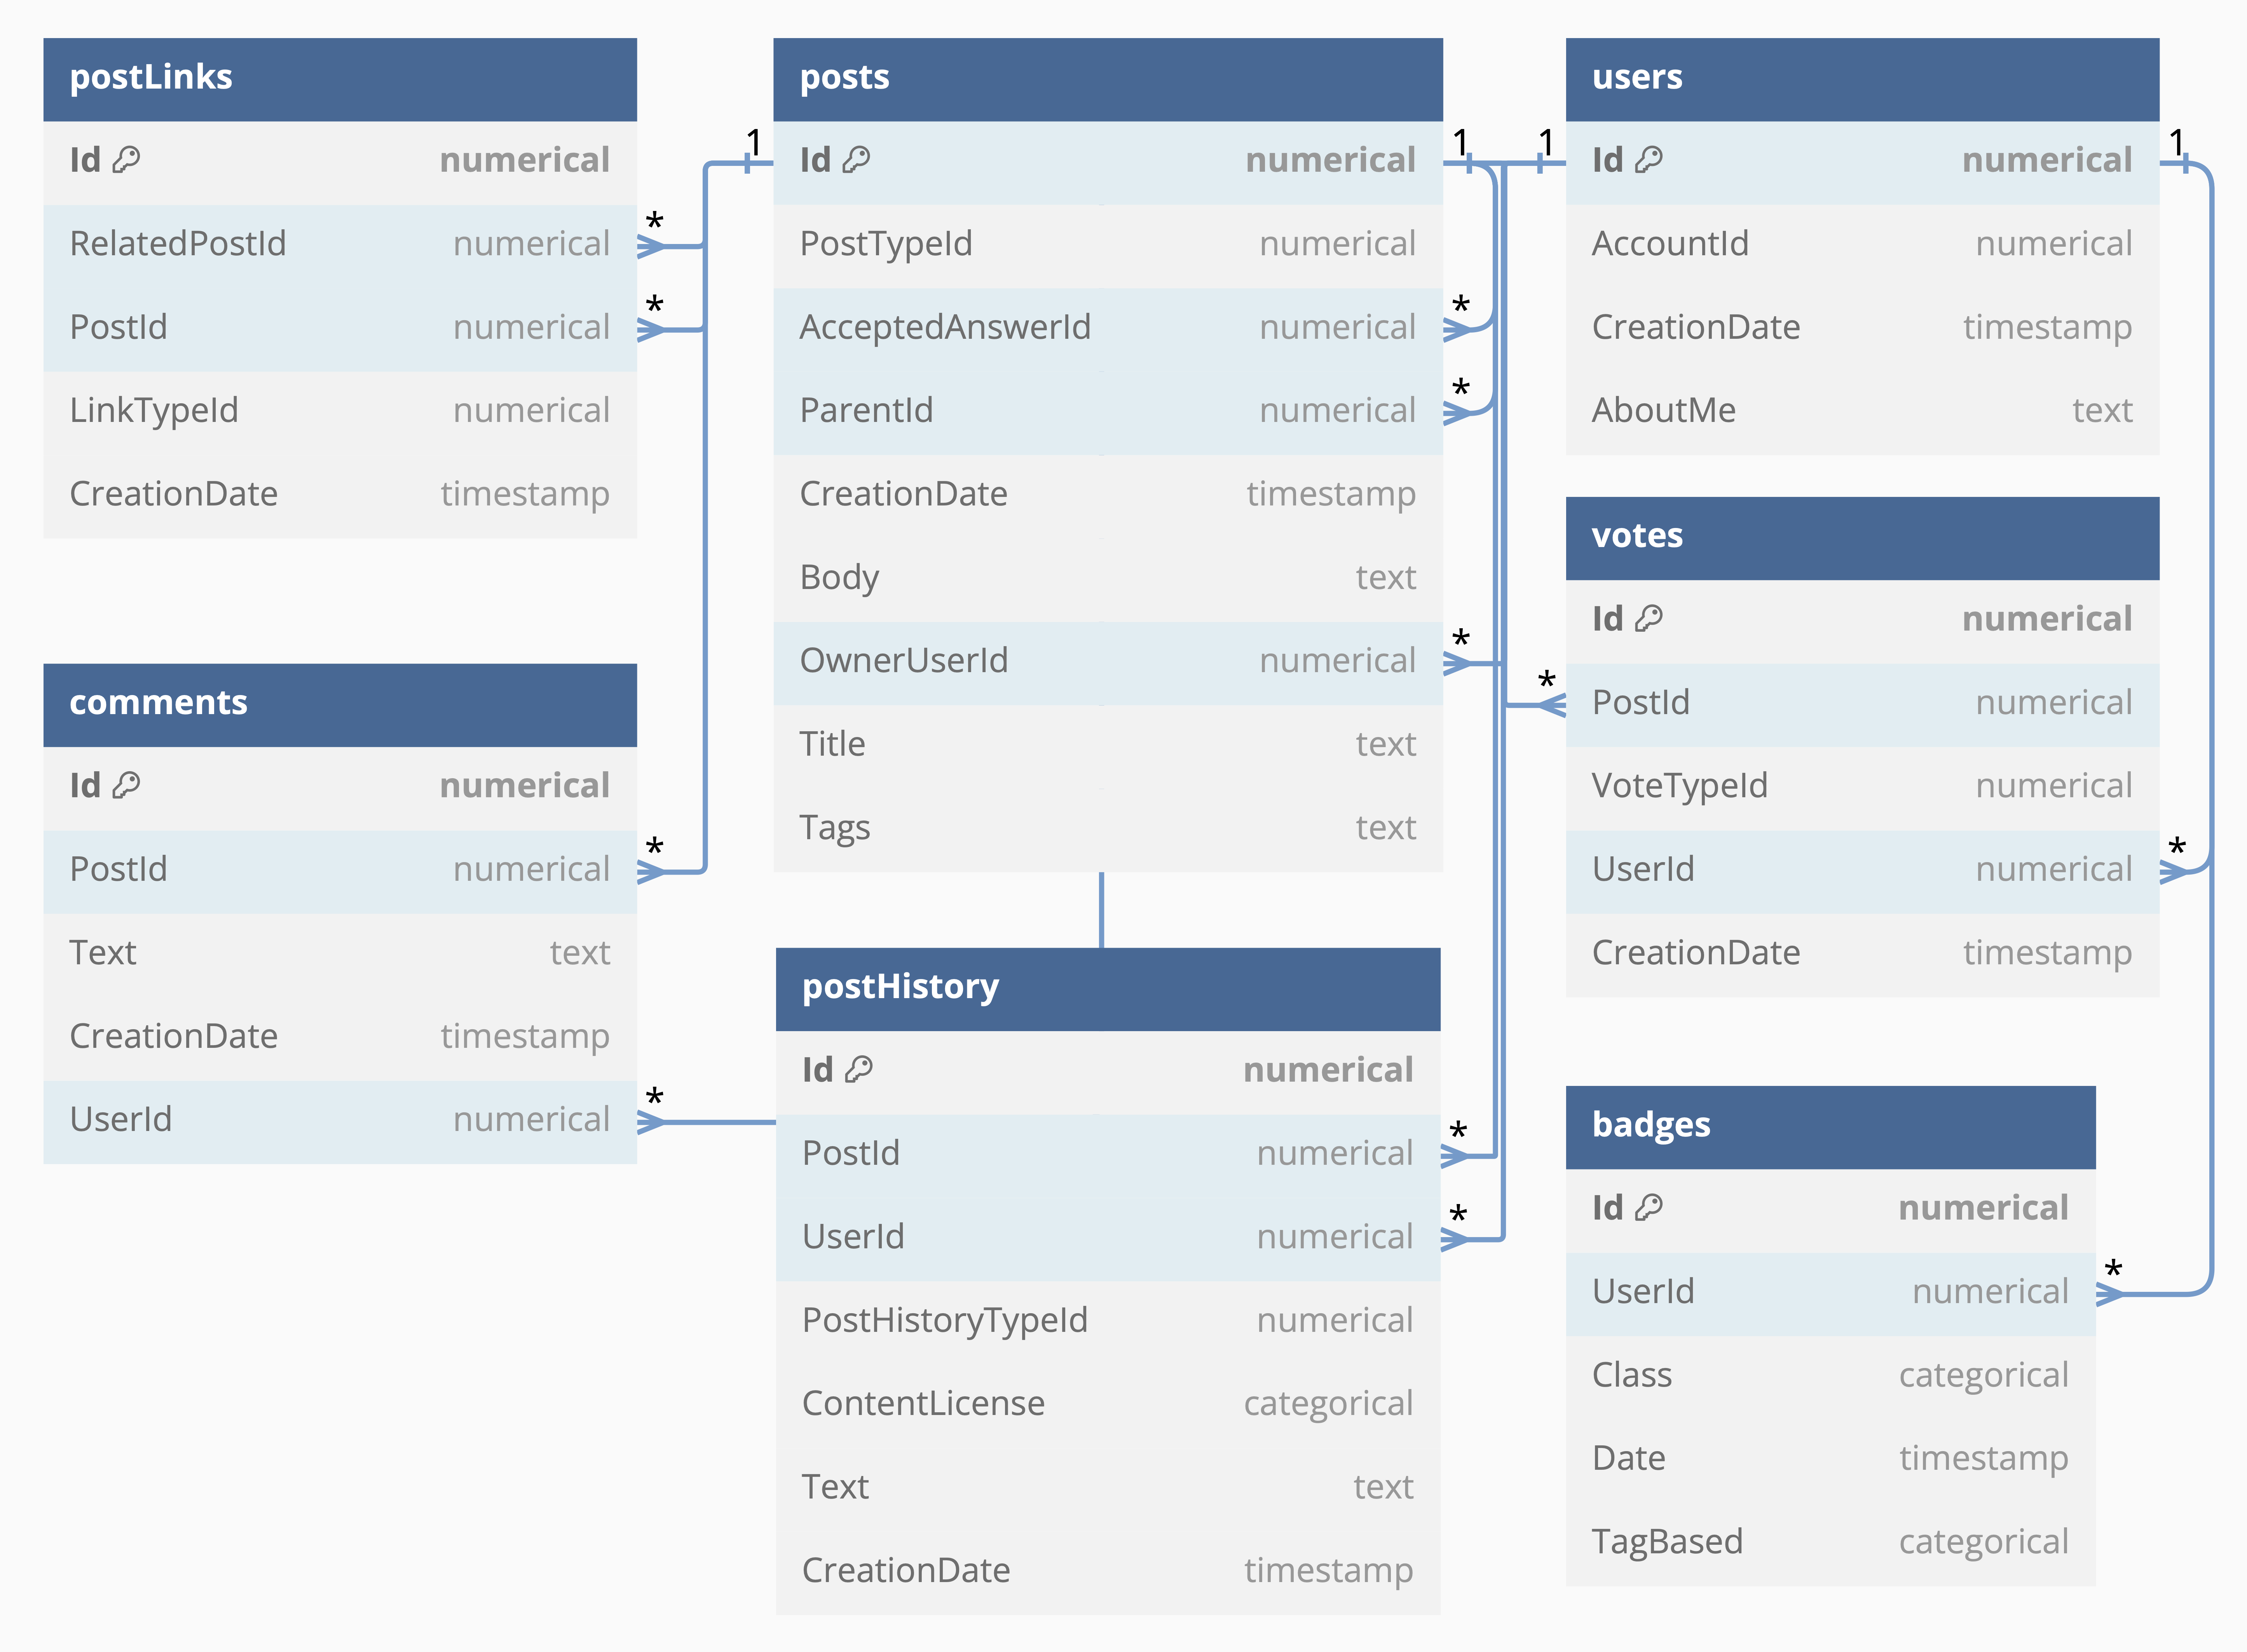Click the VoteTypeId row in votes
This screenshot has width=2247, height=1652.
pos(1861,786)
